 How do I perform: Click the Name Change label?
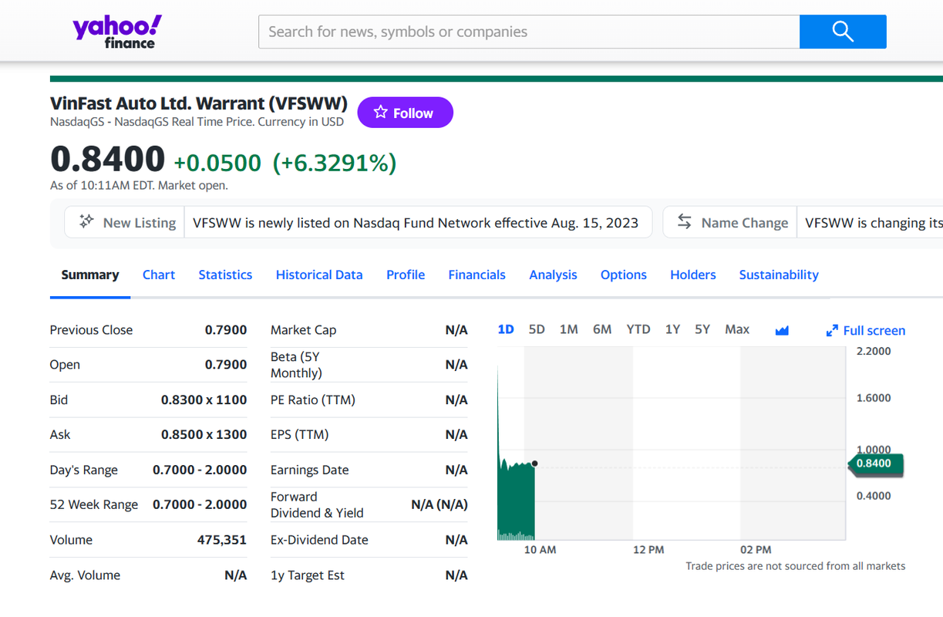tap(745, 223)
